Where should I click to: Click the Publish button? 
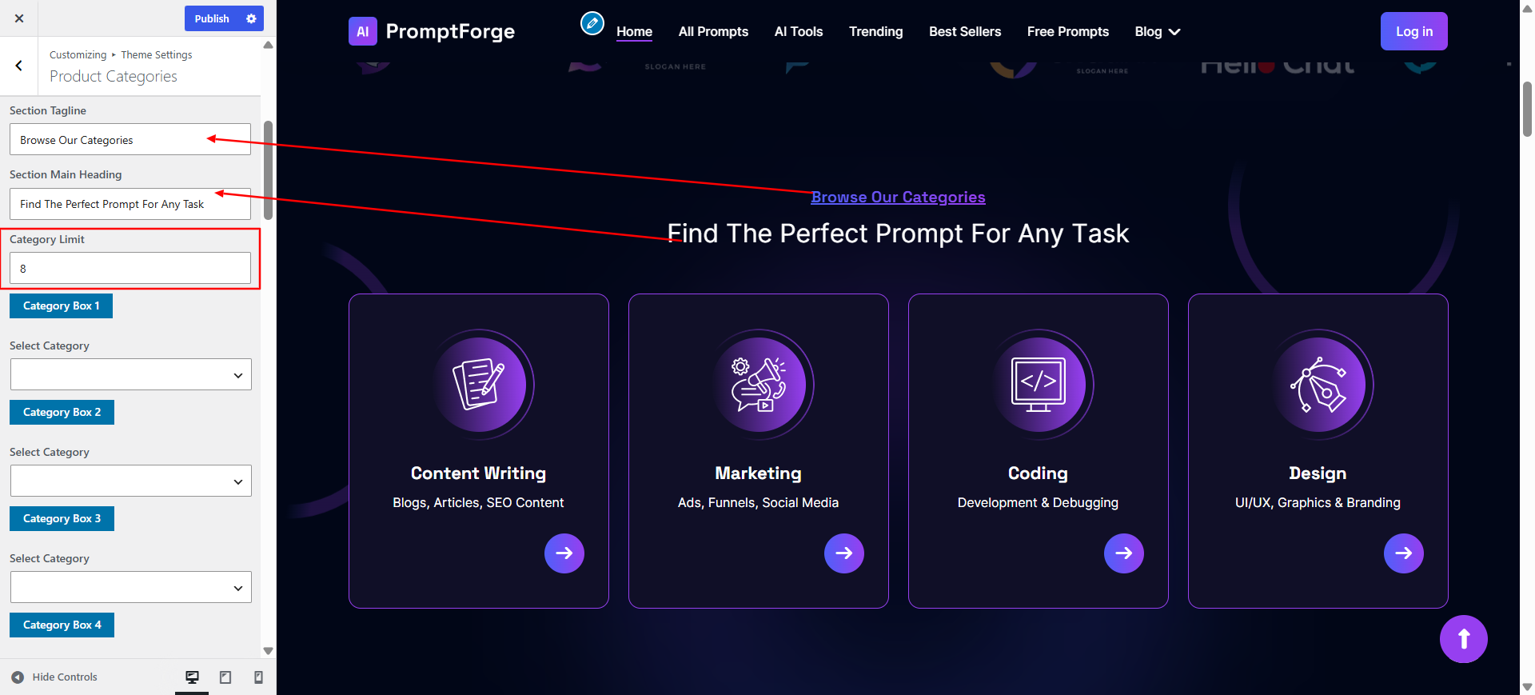212,18
